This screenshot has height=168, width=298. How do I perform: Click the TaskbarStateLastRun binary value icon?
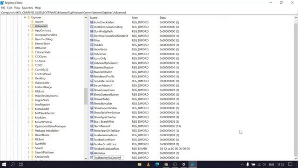(x=92, y=148)
